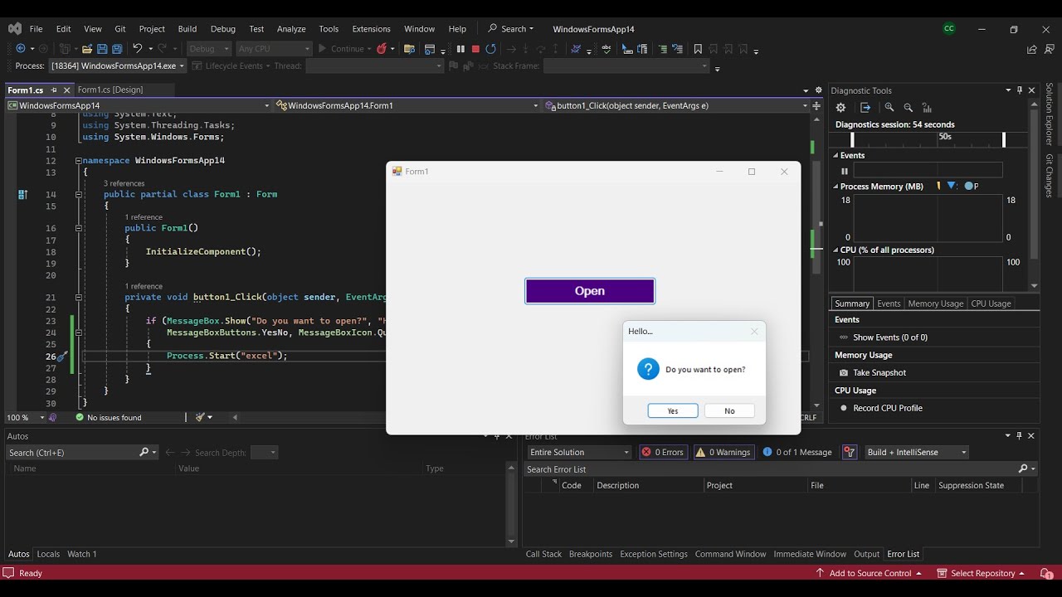This screenshot has width=1062, height=597.
Task: Click the Visual Studio logo icon
Action: 14,28
